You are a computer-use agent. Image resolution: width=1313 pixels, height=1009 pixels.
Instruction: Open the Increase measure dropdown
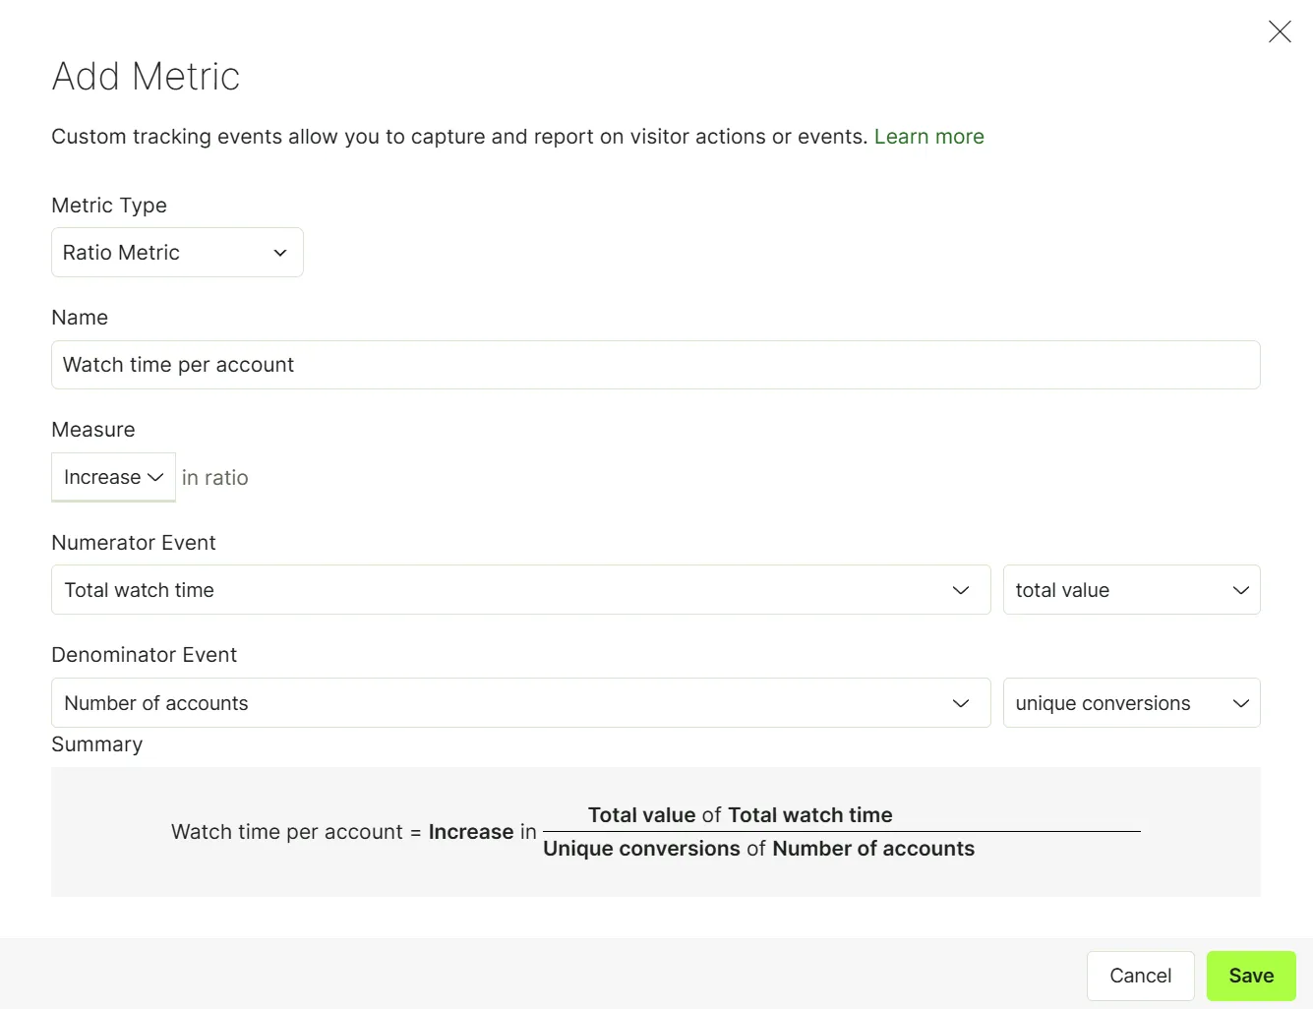(x=113, y=477)
